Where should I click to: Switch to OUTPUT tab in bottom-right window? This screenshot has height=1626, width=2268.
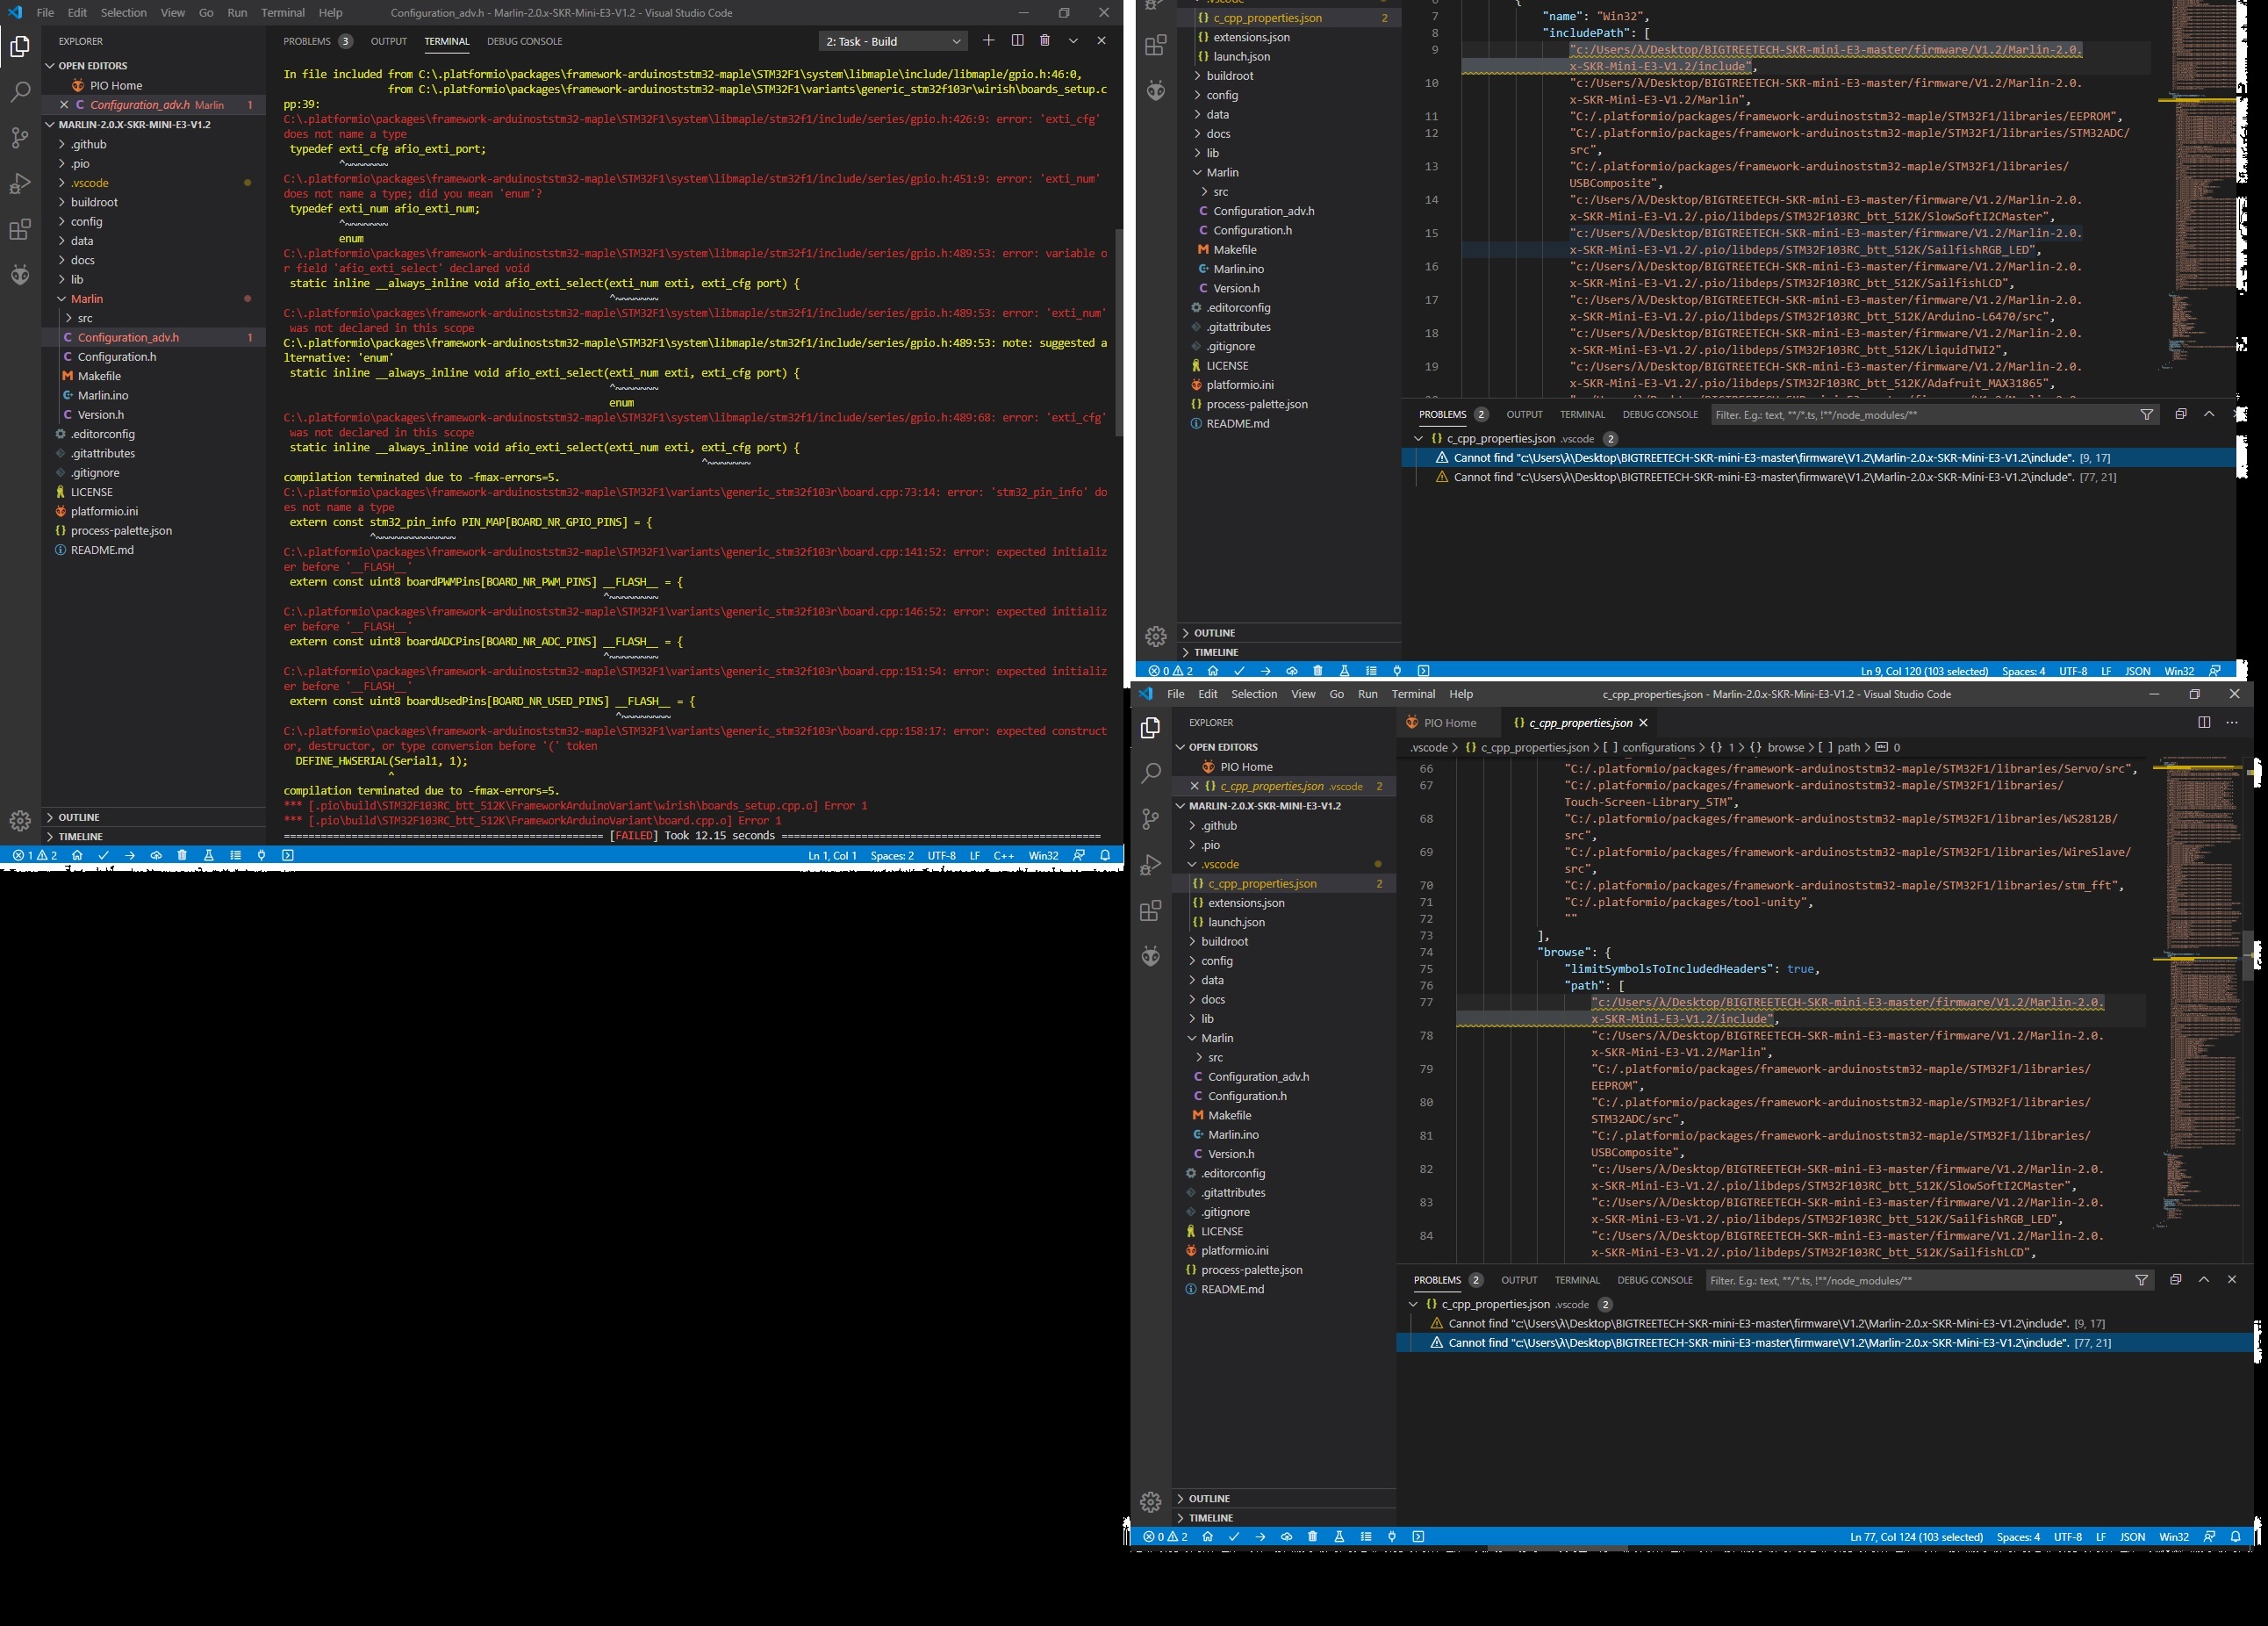tap(1519, 1280)
